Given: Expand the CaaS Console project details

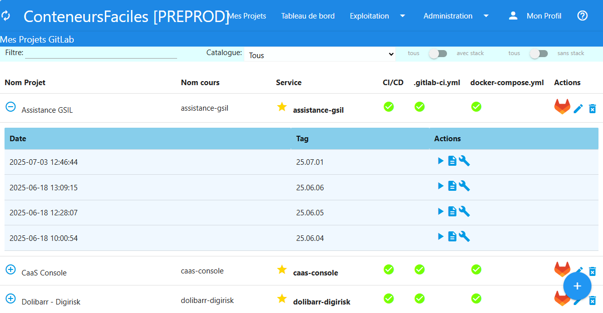Looking at the screenshot, I should point(11,269).
